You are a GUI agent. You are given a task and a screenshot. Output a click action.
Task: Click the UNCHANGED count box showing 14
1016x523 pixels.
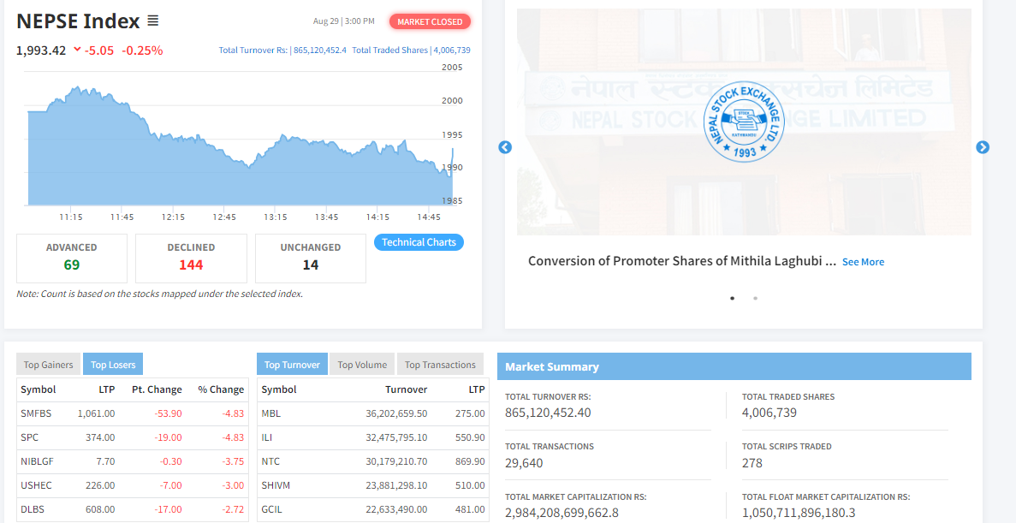coord(311,258)
